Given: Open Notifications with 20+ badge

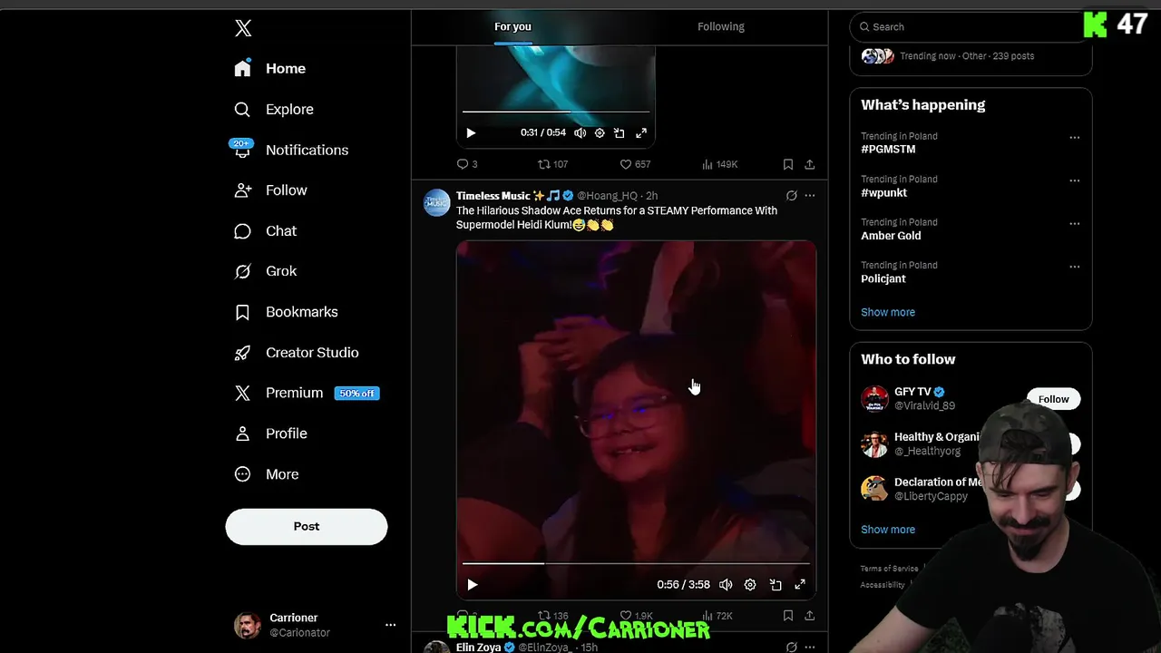Looking at the screenshot, I should (291, 150).
